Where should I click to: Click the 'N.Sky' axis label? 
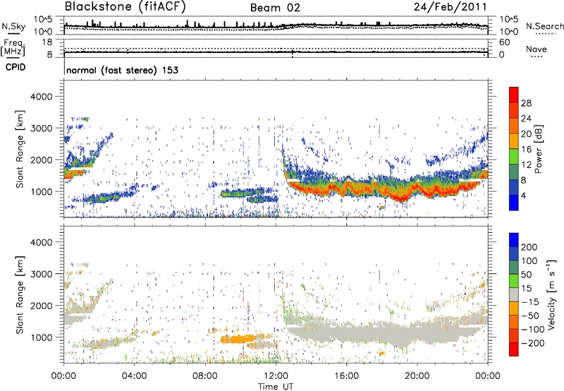tap(13, 26)
